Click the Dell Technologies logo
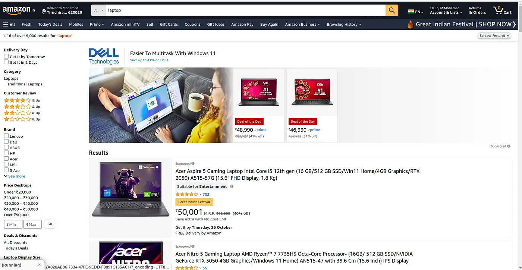Screen dimensions: 522x270 pyautogui.click(x=104, y=56)
